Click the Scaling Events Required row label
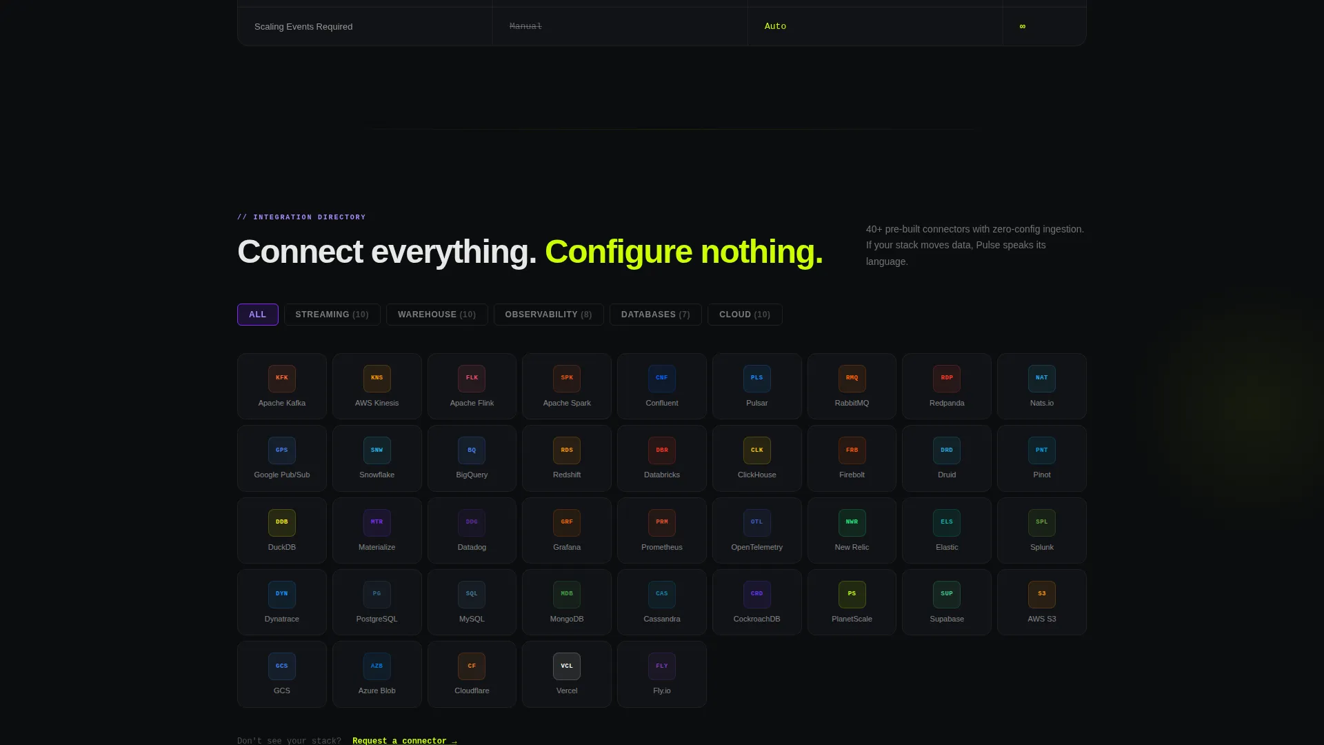1324x745 pixels. [303, 26]
